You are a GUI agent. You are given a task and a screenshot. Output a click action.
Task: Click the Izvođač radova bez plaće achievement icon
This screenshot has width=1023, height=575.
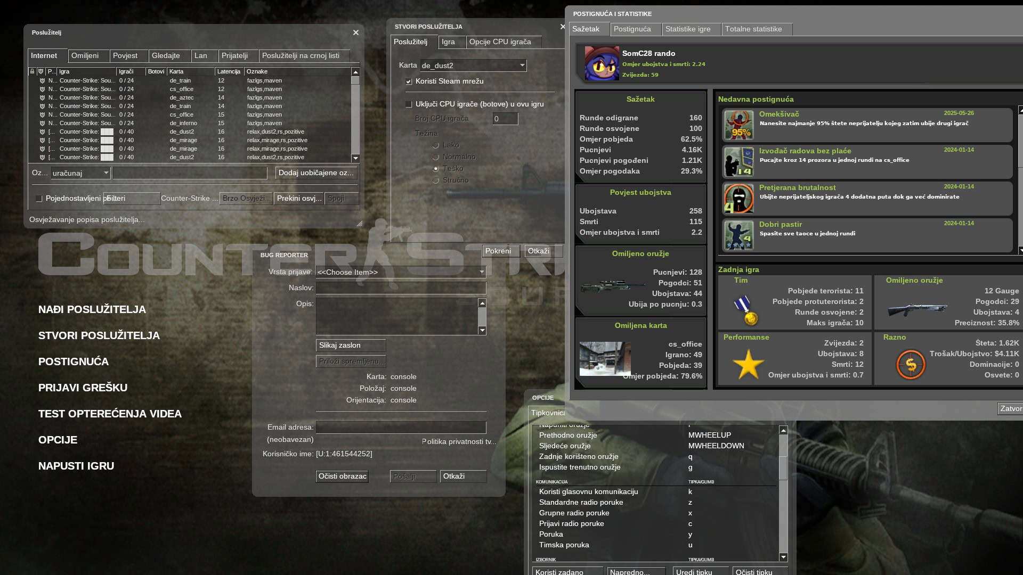click(738, 162)
